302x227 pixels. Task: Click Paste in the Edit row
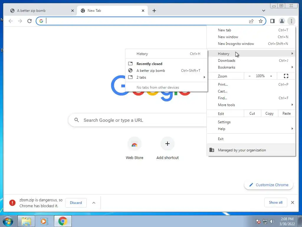coord(287,113)
